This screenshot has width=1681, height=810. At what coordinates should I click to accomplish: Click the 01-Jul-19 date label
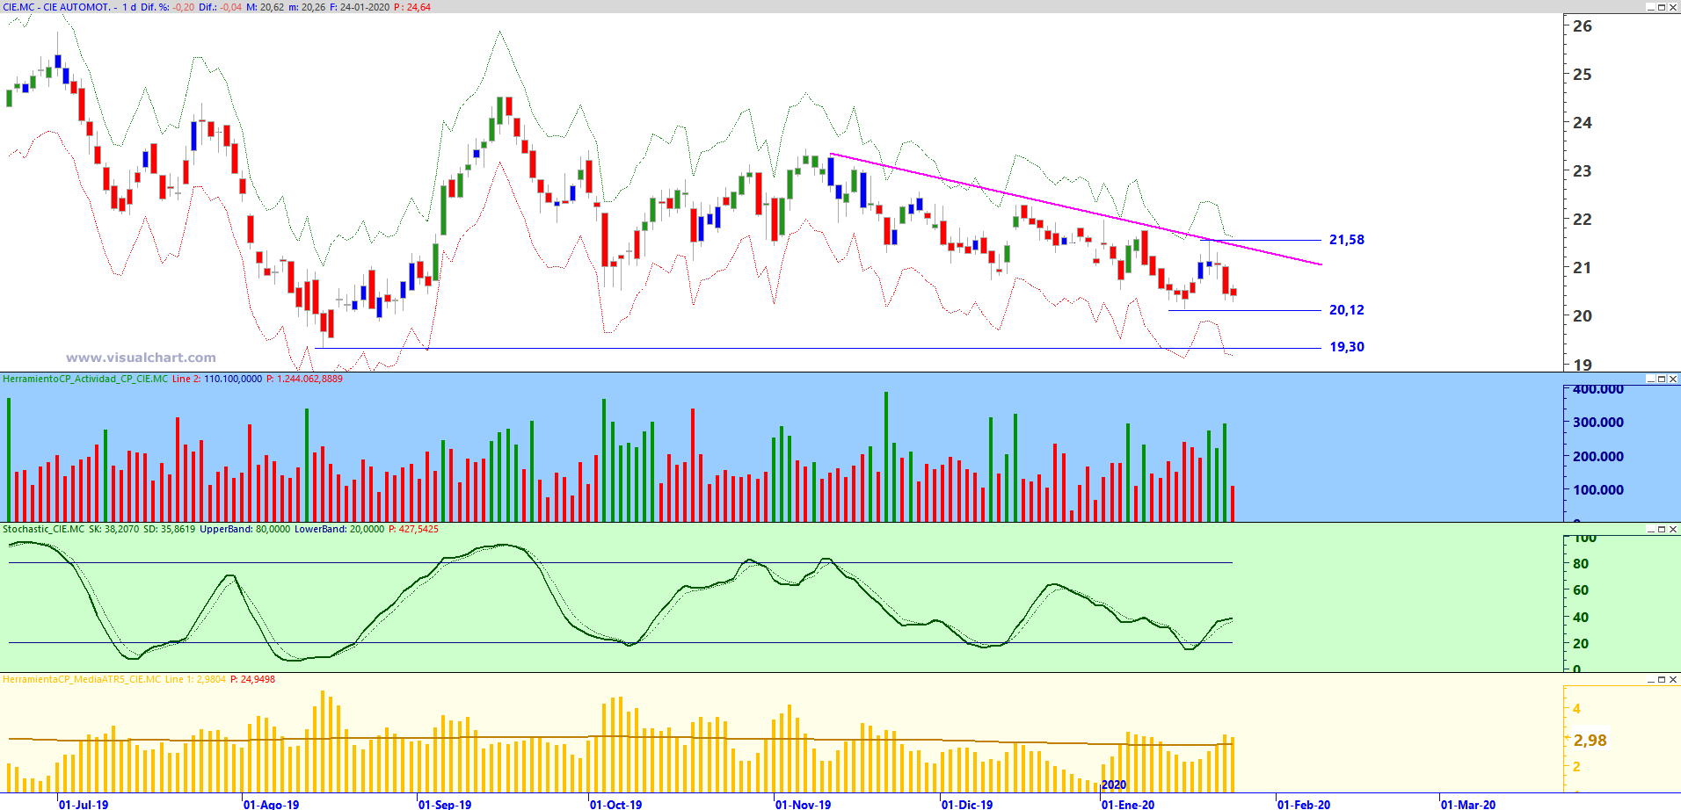click(x=84, y=804)
